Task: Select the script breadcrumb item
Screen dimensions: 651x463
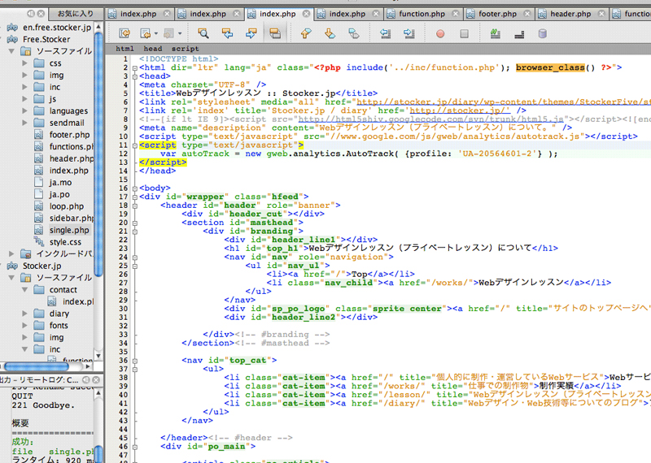Action: [x=186, y=49]
